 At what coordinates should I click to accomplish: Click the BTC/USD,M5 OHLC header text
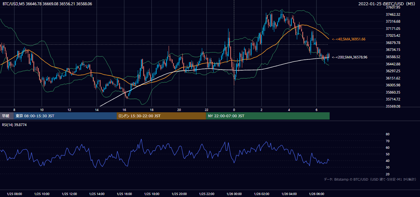coord(47,4)
